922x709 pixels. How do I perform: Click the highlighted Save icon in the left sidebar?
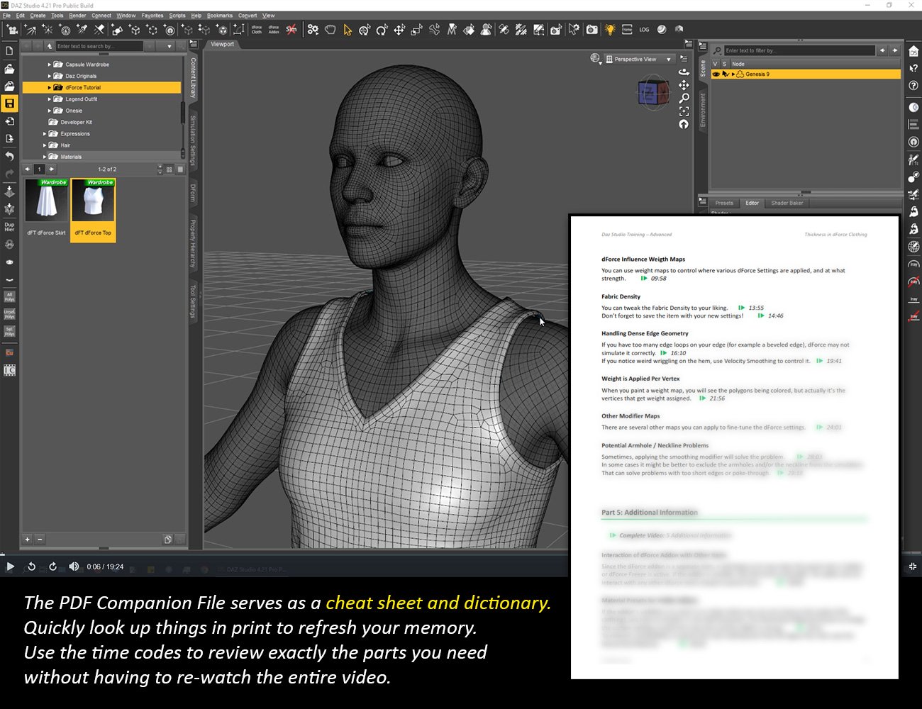pos(9,104)
